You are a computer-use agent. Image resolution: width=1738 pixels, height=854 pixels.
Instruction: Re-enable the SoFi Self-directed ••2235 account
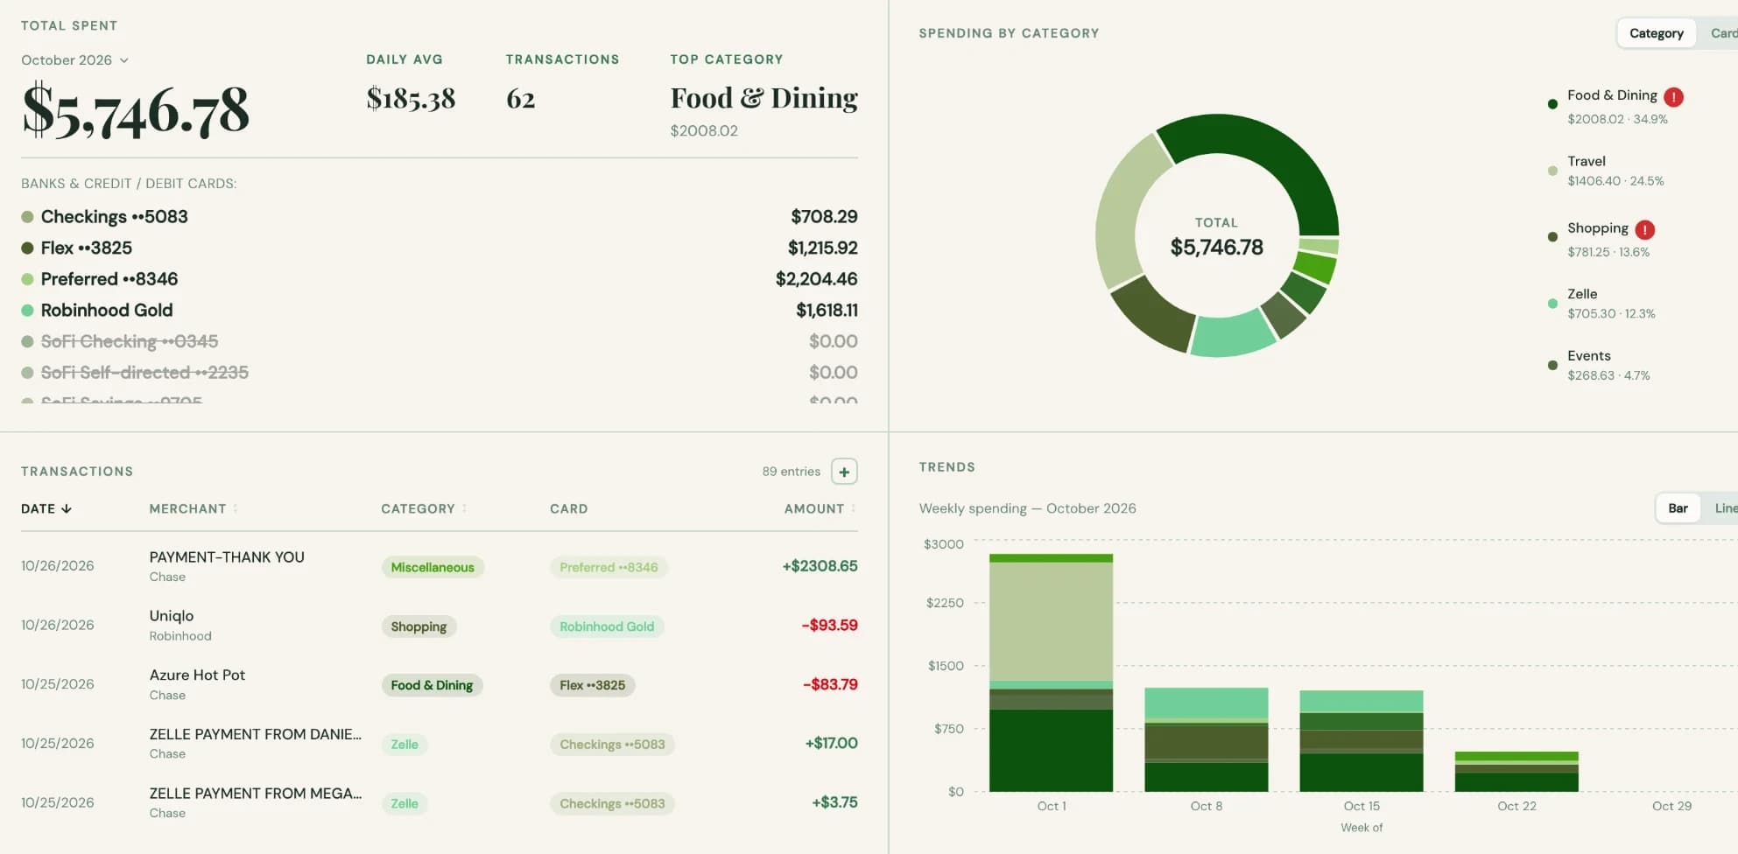(x=440, y=373)
